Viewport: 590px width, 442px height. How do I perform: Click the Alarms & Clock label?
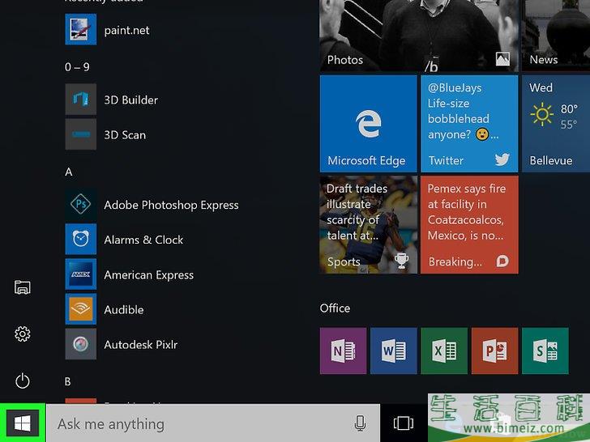(143, 240)
